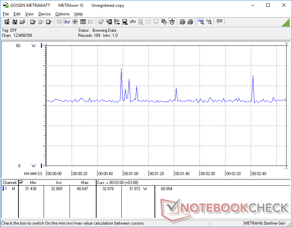Click the computer monitor setup icon
The image size is (292, 227).
click(x=125, y=22)
